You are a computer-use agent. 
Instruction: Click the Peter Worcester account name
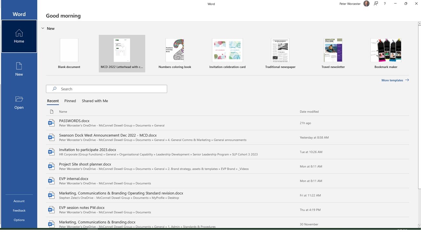(350, 4)
